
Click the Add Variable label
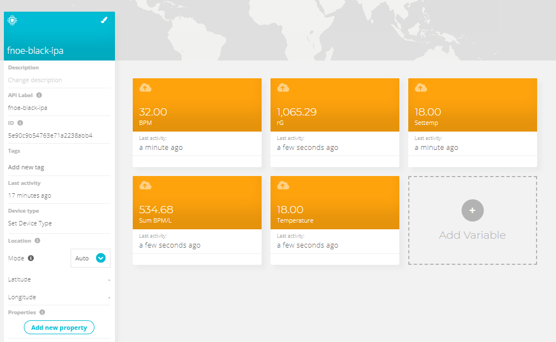[x=472, y=235]
